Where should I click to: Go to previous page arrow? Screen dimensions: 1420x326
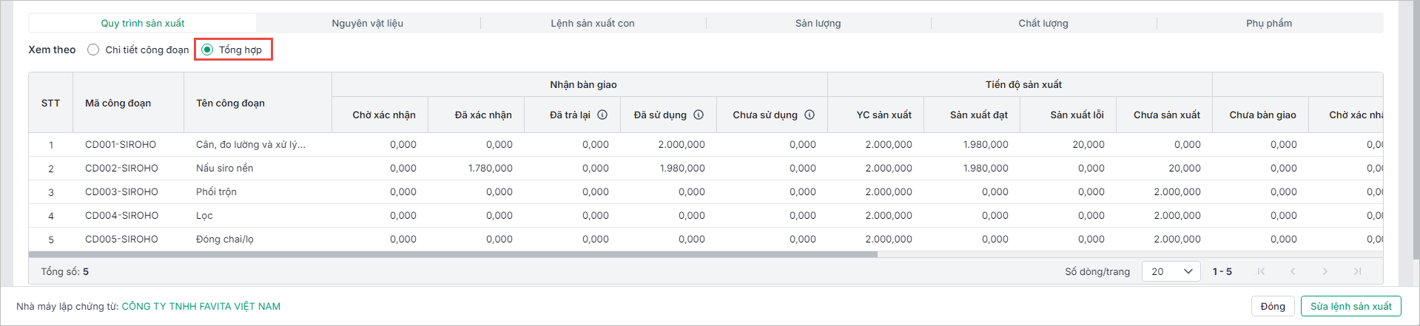1293,271
